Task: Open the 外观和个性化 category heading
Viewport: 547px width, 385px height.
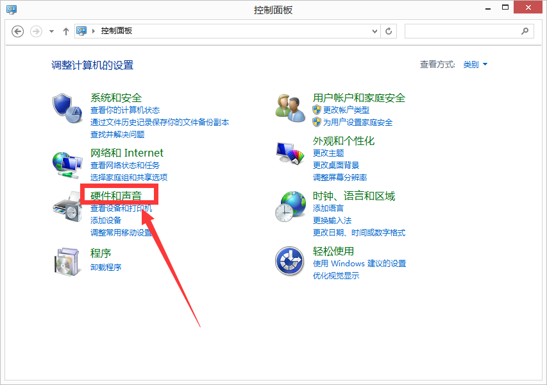Action: coord(344,141)
